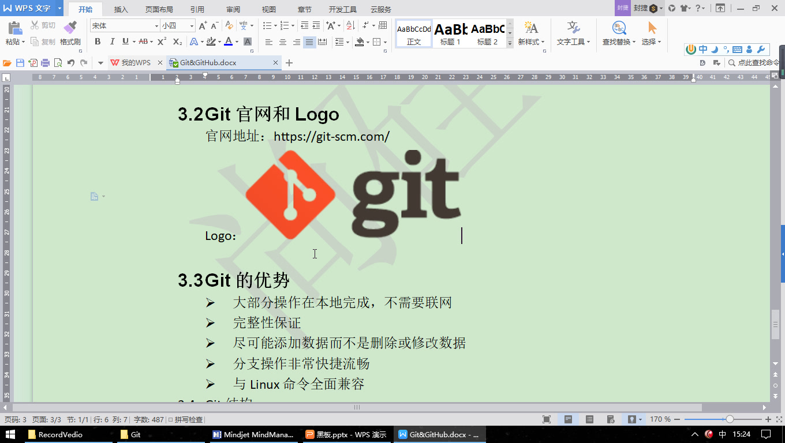This screenshot has width=785, height=443.
Task: Toggle superscript X² formatting
Action: tap(162, 42)
